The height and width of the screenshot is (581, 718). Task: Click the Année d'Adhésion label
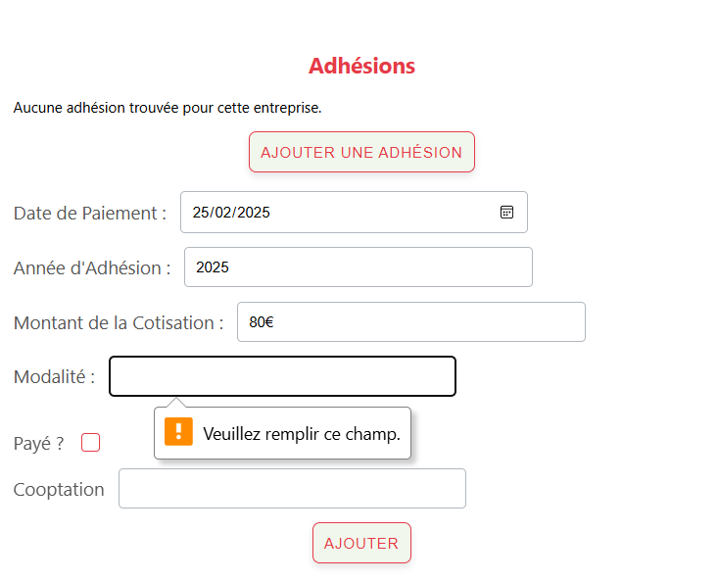[92, 268]
